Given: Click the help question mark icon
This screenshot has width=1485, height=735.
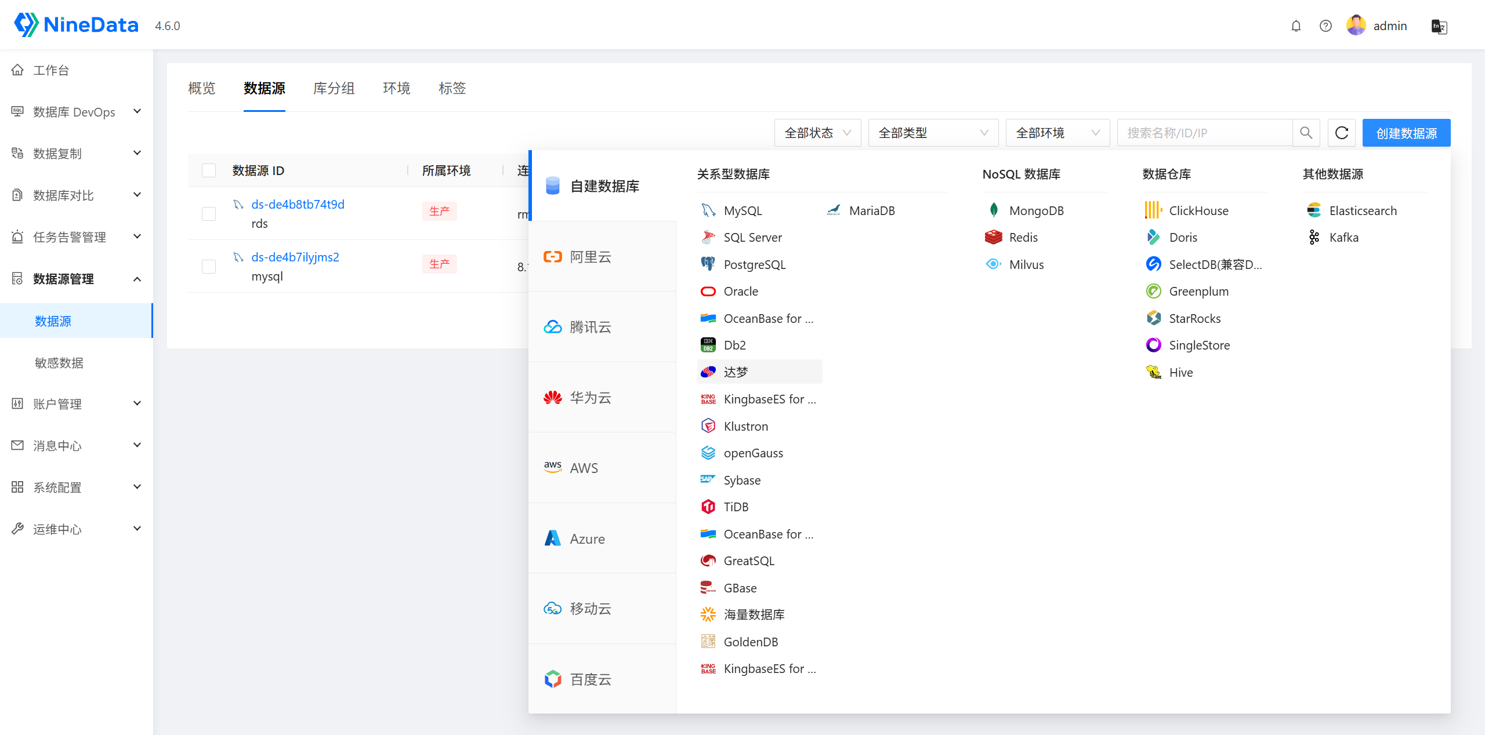Looking at the screenshot, I should pos(1325,26).
